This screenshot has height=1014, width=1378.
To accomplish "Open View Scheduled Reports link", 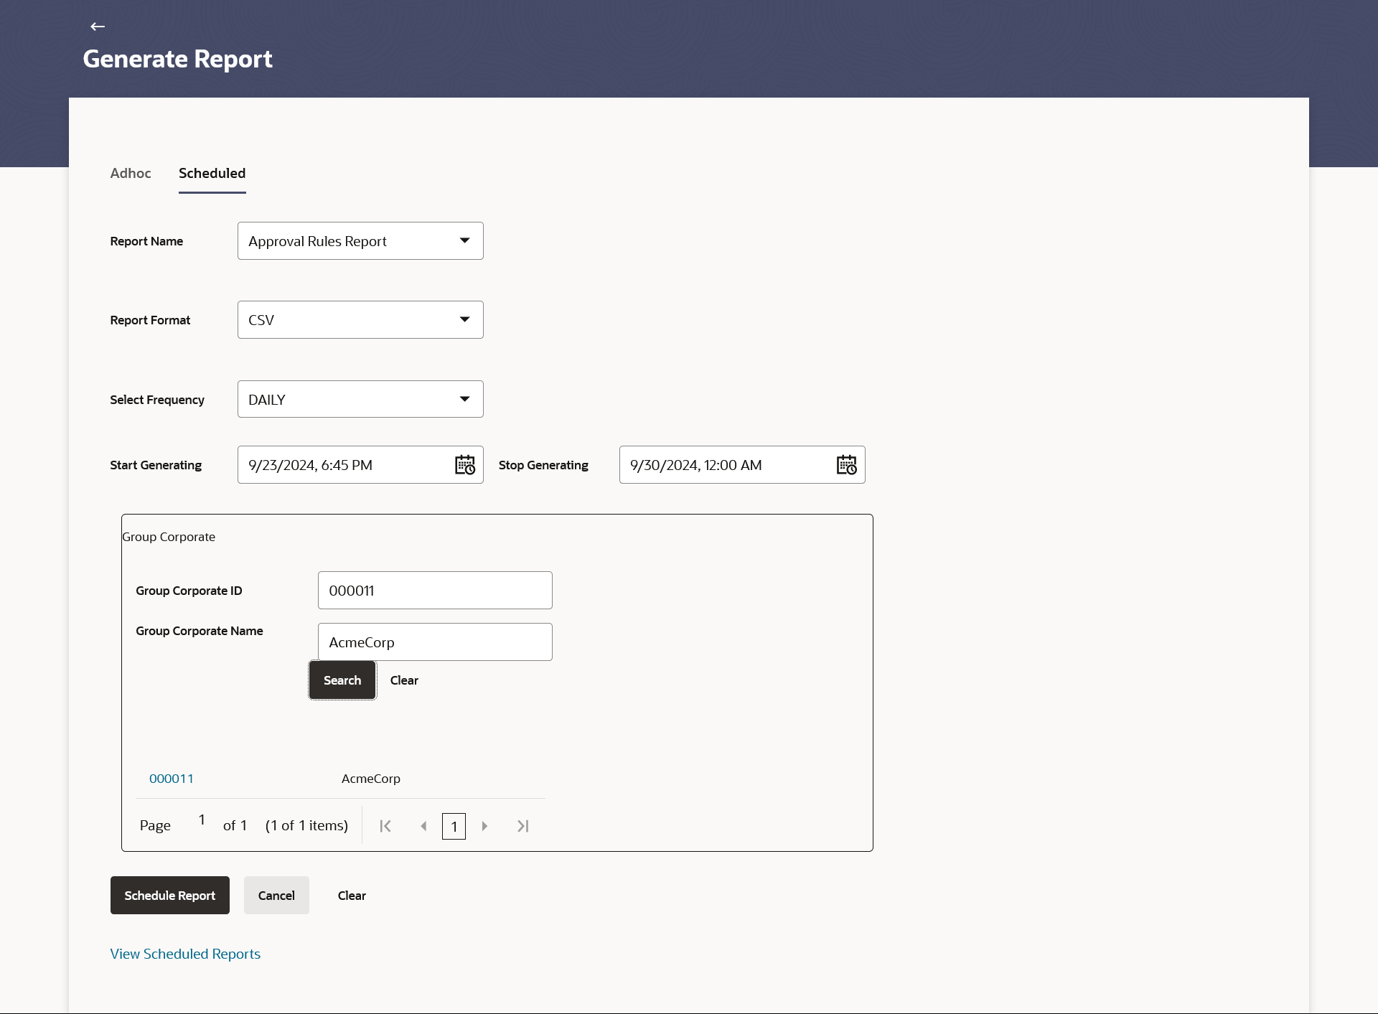I will pyautogui.click(x=185, y=954).
